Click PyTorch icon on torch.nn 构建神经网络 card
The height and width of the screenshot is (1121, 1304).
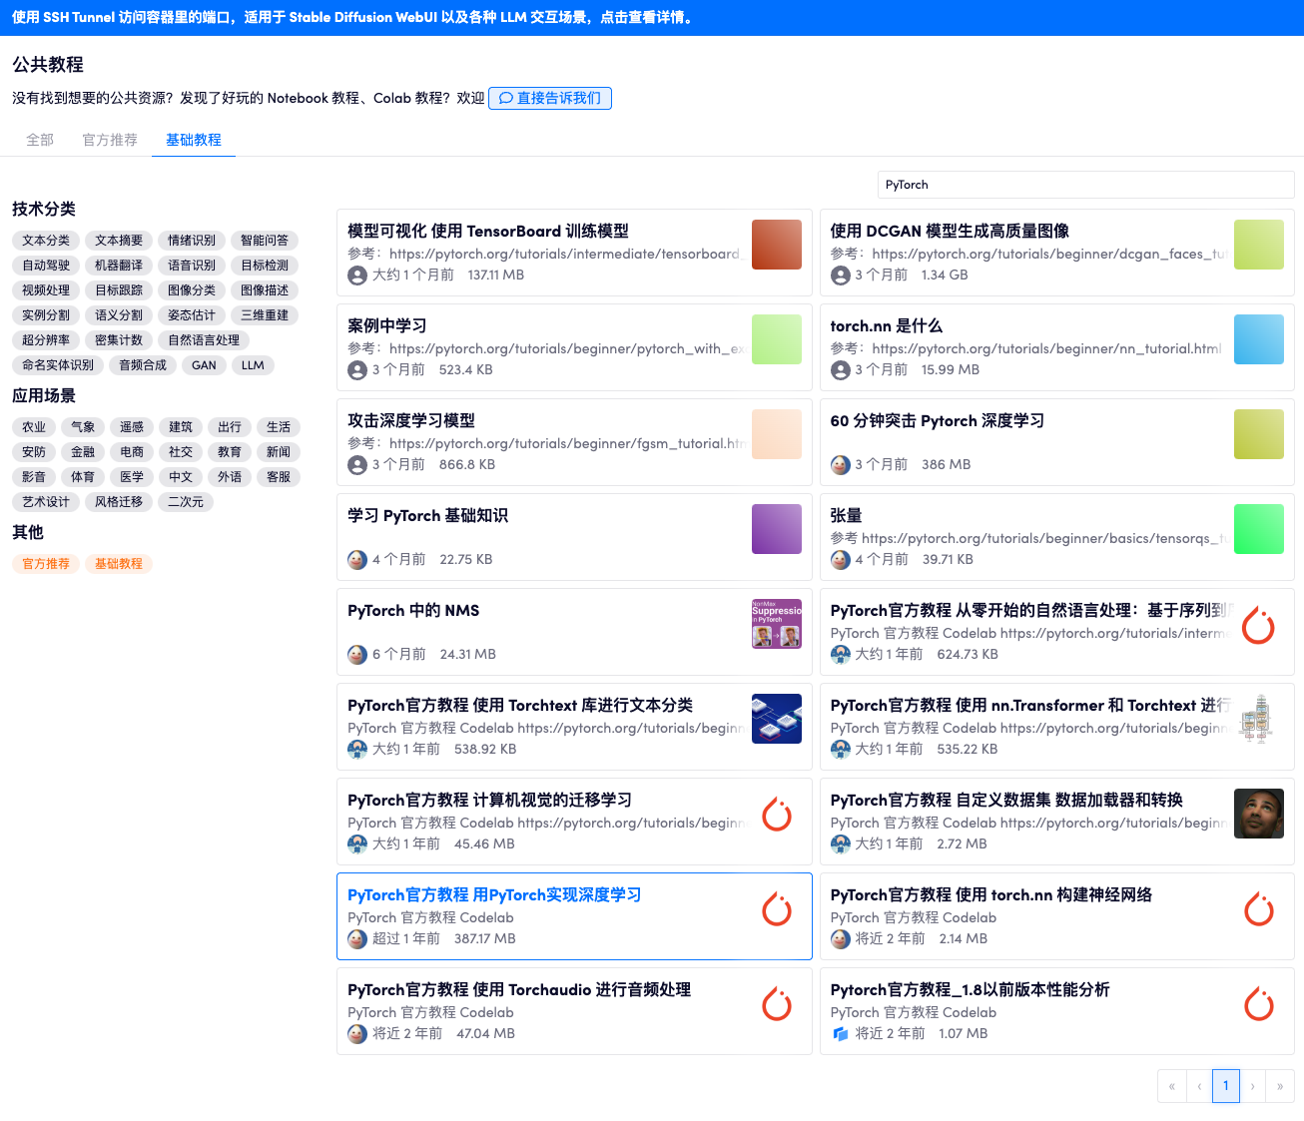click(1258, 909)
